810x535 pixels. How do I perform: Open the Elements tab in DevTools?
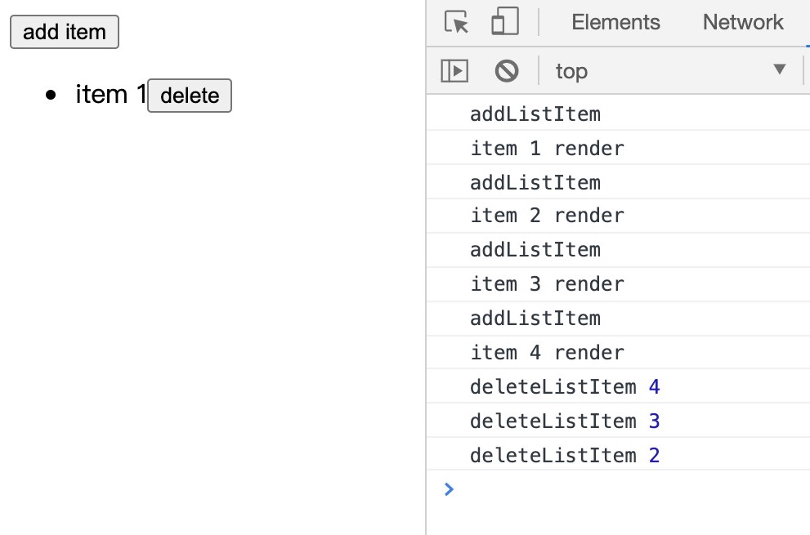point(615,22)
